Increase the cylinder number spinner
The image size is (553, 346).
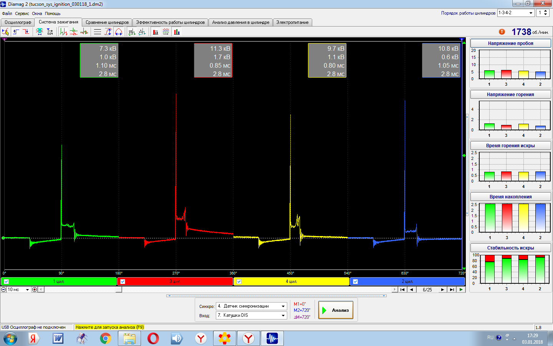(546, 11)
